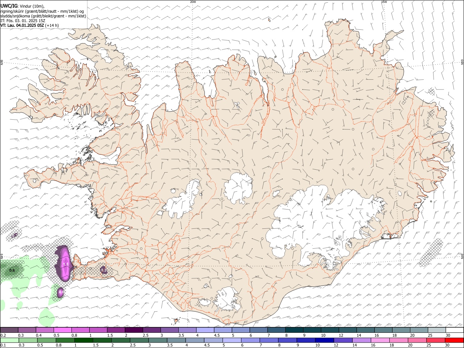The height and width of the screenshot is (348, 464).
Task: Click the Drangajökull glacier in the Westfjords
Action: coord(105,54)
